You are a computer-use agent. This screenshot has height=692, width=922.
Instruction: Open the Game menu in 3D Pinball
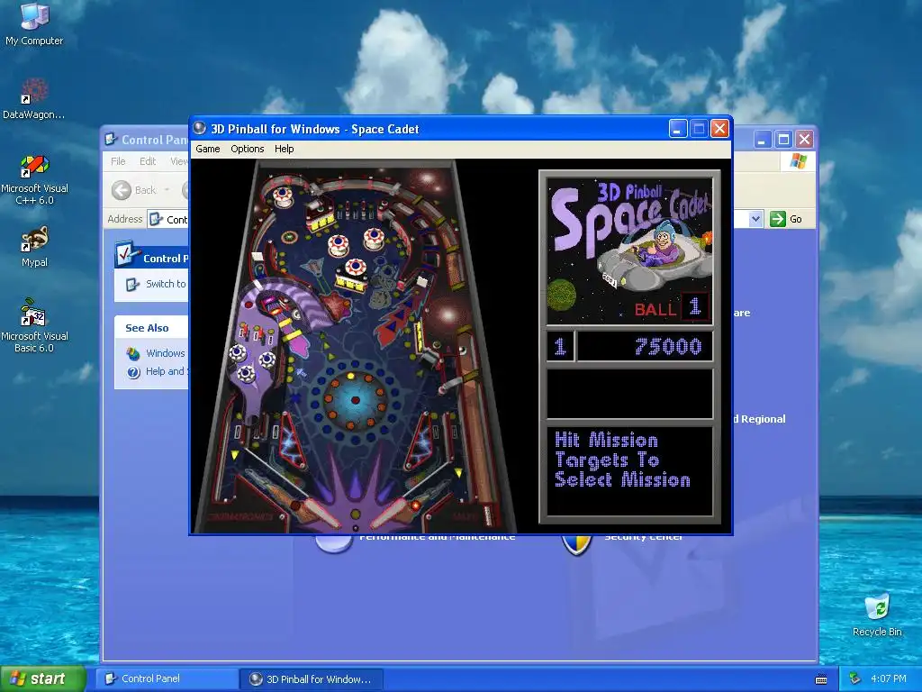[208, 149]
